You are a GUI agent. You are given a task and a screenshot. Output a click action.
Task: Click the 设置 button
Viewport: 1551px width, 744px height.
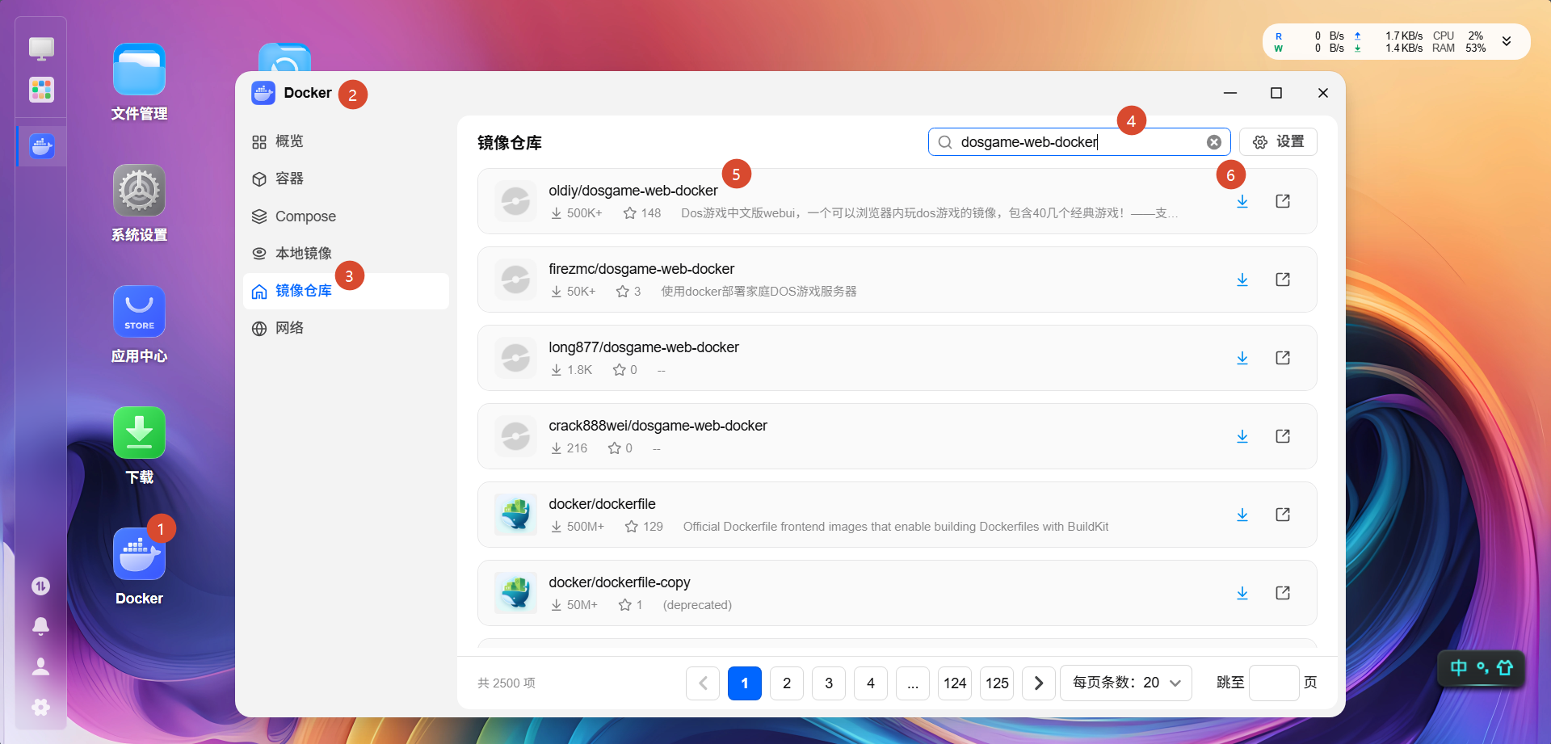coord(1278,142)
